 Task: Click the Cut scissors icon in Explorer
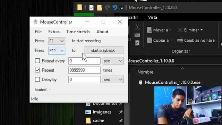coord(137,27)
